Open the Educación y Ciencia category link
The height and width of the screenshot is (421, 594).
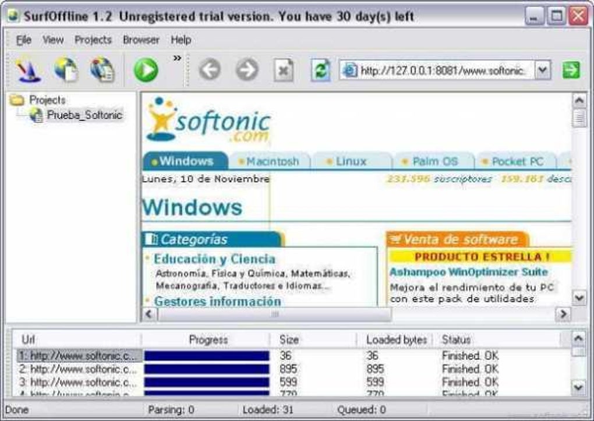(214, 259)
